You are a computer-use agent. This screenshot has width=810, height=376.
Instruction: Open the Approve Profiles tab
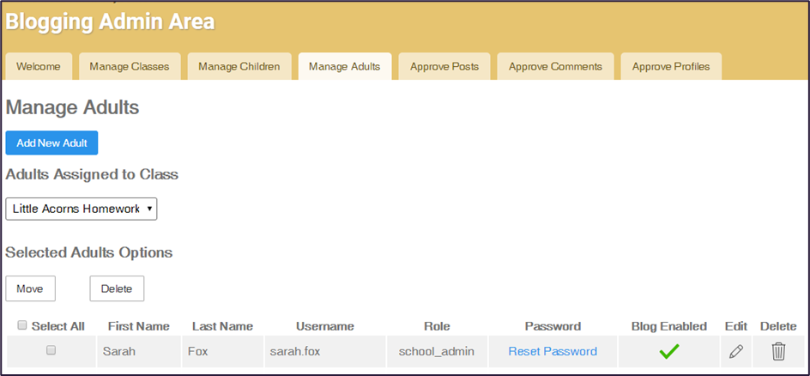671,66
